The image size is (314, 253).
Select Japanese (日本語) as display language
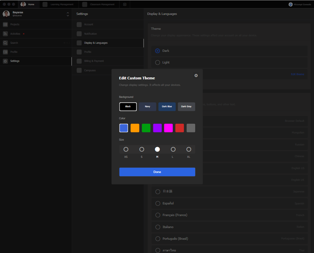157,191
